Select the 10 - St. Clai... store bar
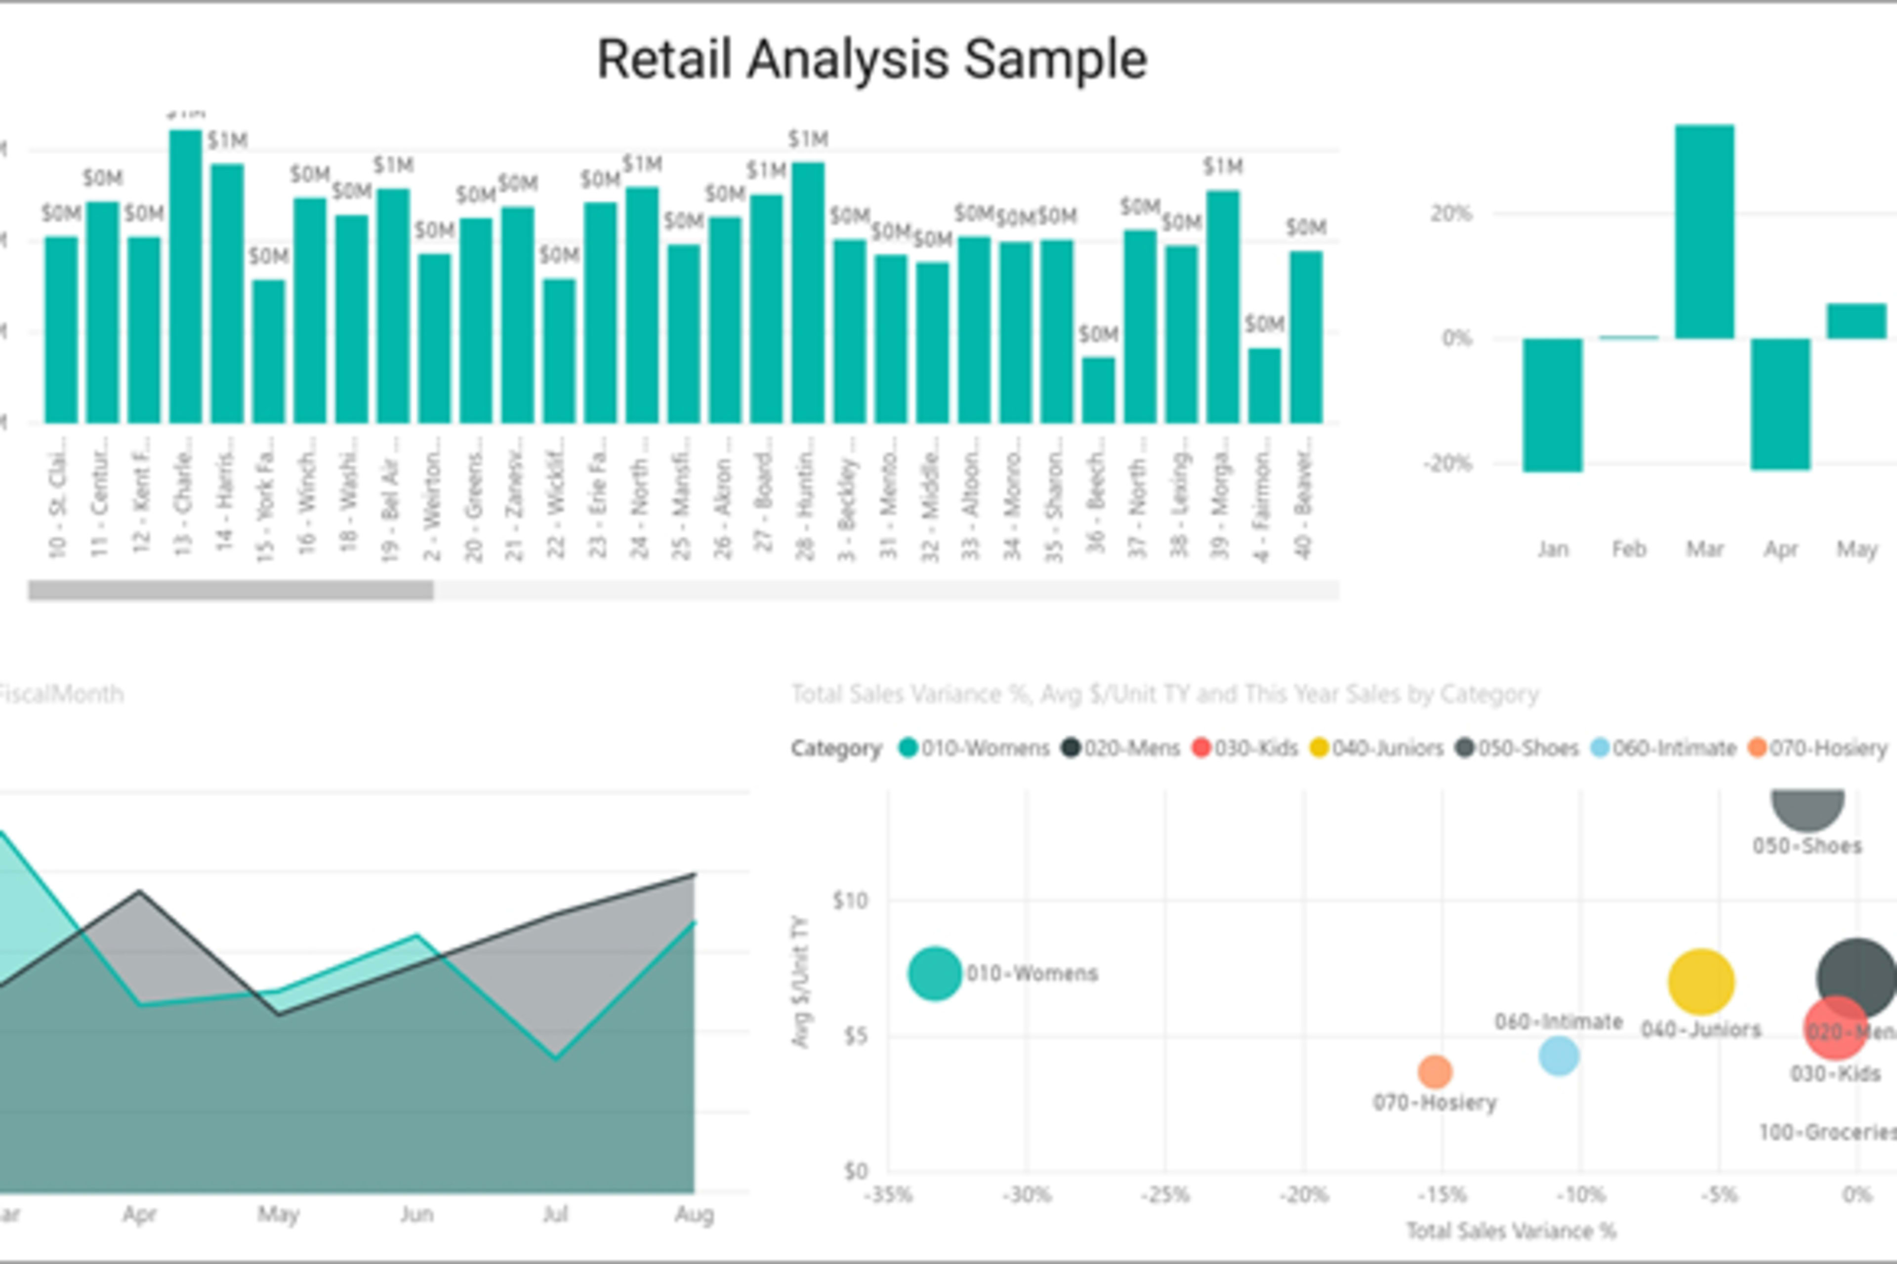The width and height of the screenshot is (1897, 1264). tap(61, 330)
